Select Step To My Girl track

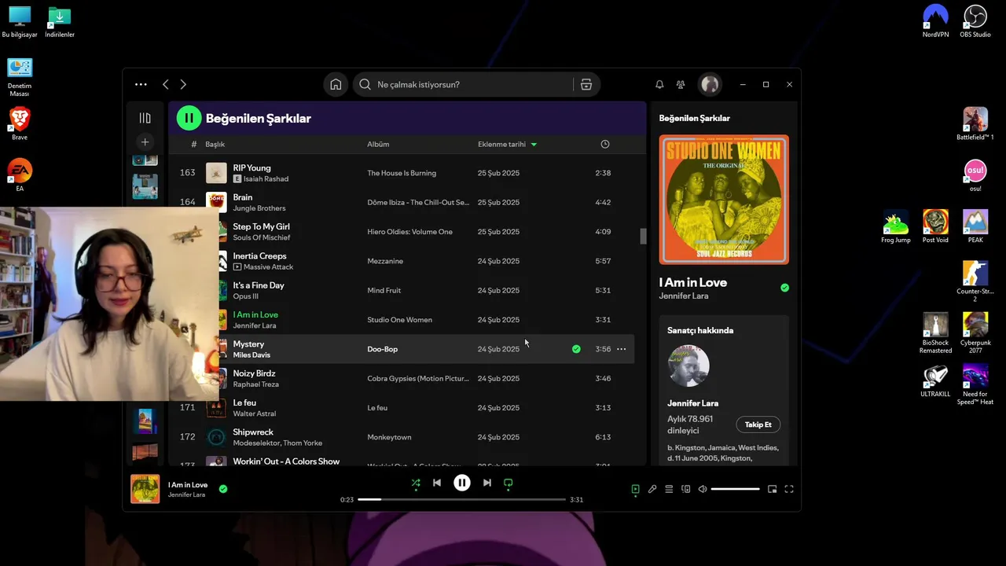tap(261, 226)
